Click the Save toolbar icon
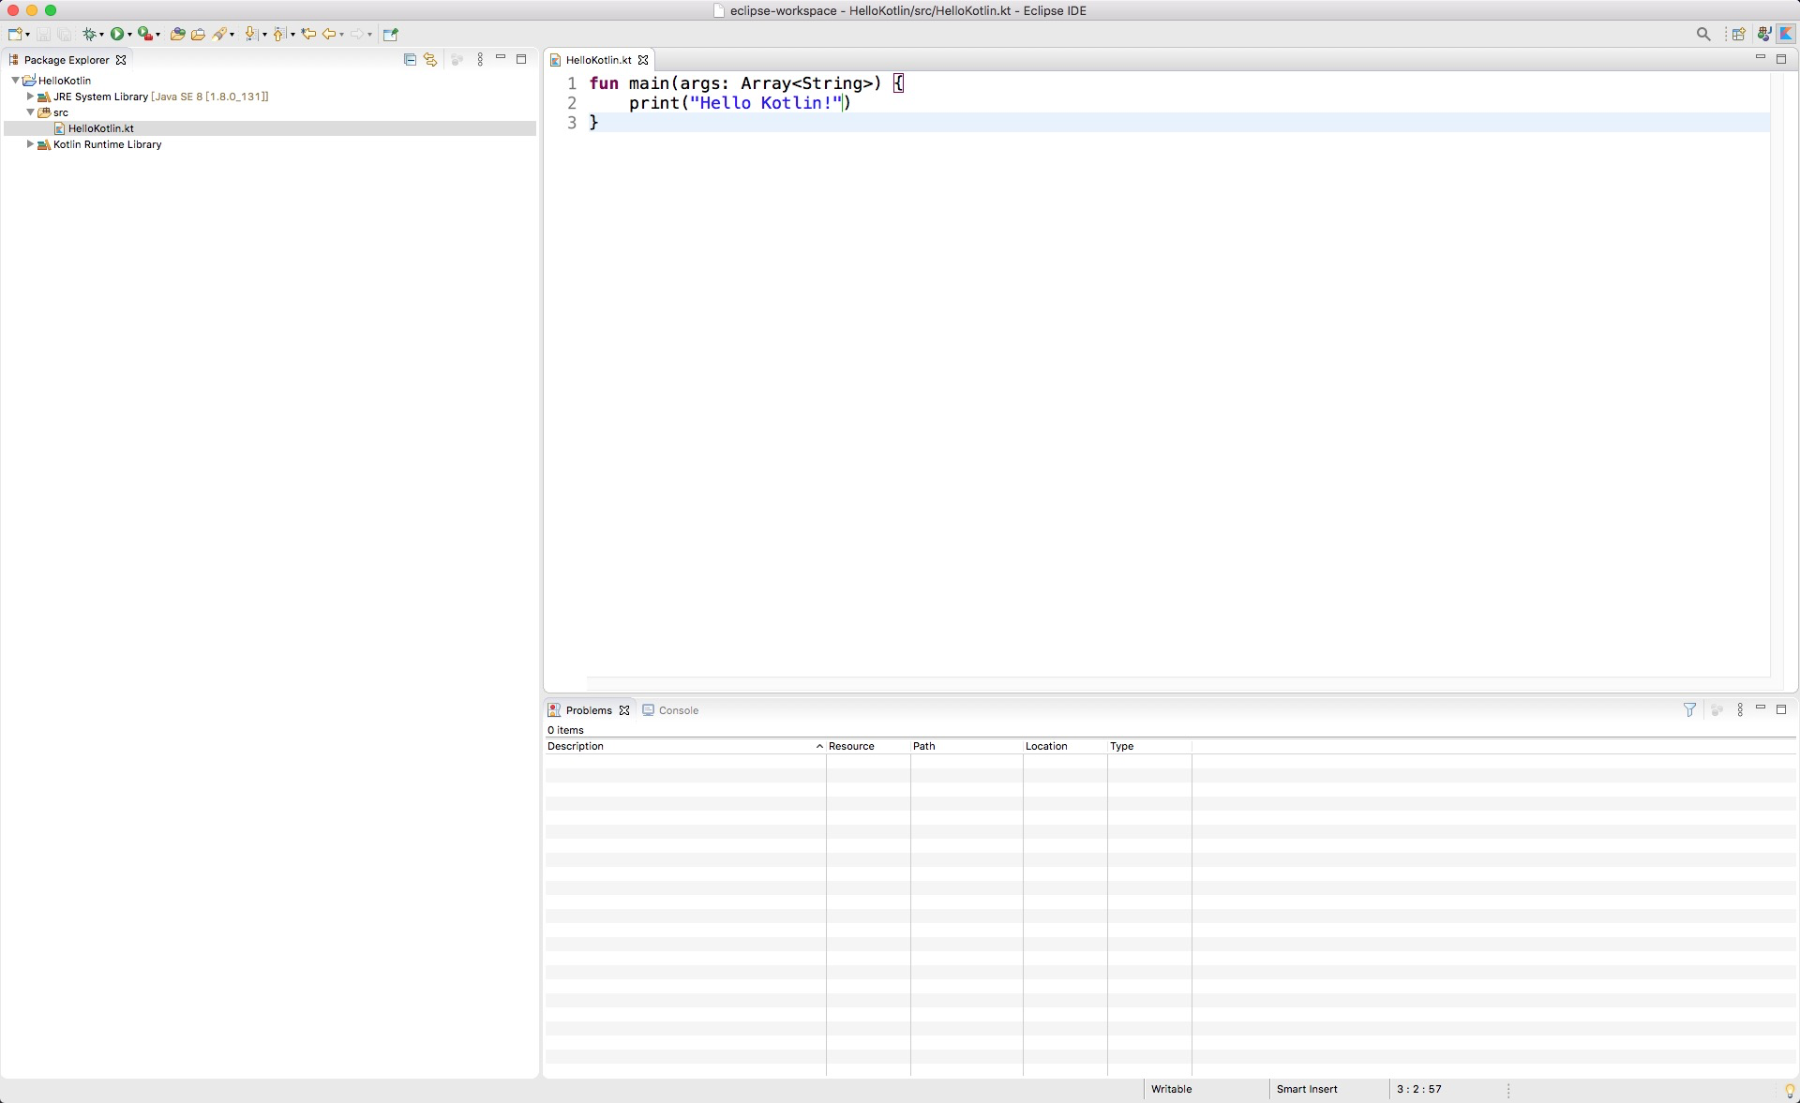1800x1103 pixels. (43, 34)
